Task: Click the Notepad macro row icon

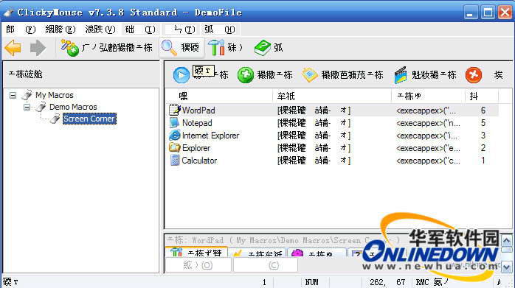Action: (174, 123)
